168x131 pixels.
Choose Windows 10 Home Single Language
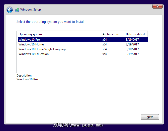tap(83, 49)
